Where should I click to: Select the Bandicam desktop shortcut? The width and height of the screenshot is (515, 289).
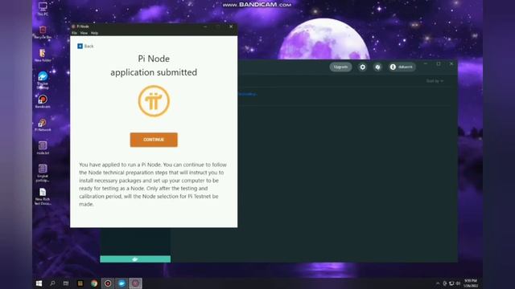click(43, 102)
